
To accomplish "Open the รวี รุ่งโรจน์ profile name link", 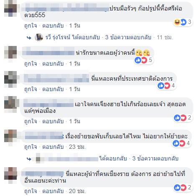I will click(x=58, y=37).
